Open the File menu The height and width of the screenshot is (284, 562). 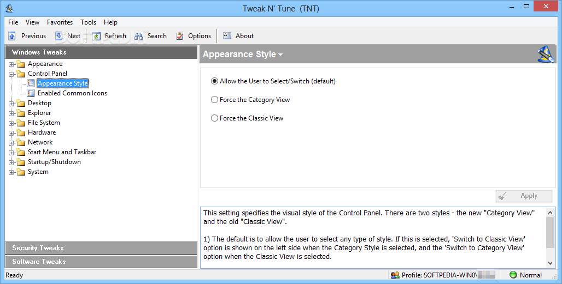click(x=13, y=22)
